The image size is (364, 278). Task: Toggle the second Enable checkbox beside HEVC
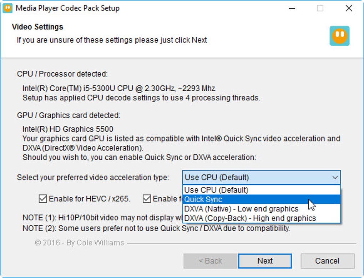tap(147, 199)
